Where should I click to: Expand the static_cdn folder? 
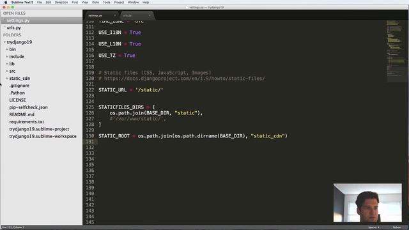pyautogui.click(x=7, y=78)
